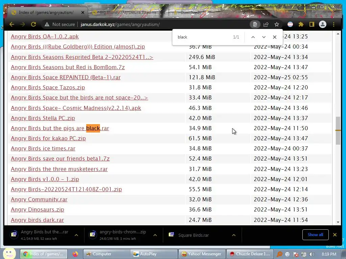
Task: Open Angry Birds the three musketeers.rar
Action: pyautogui.click(x=59, y=169)
